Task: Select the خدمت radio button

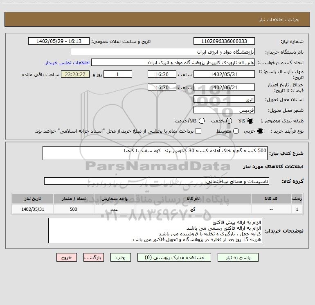Action: pos(229,121)
